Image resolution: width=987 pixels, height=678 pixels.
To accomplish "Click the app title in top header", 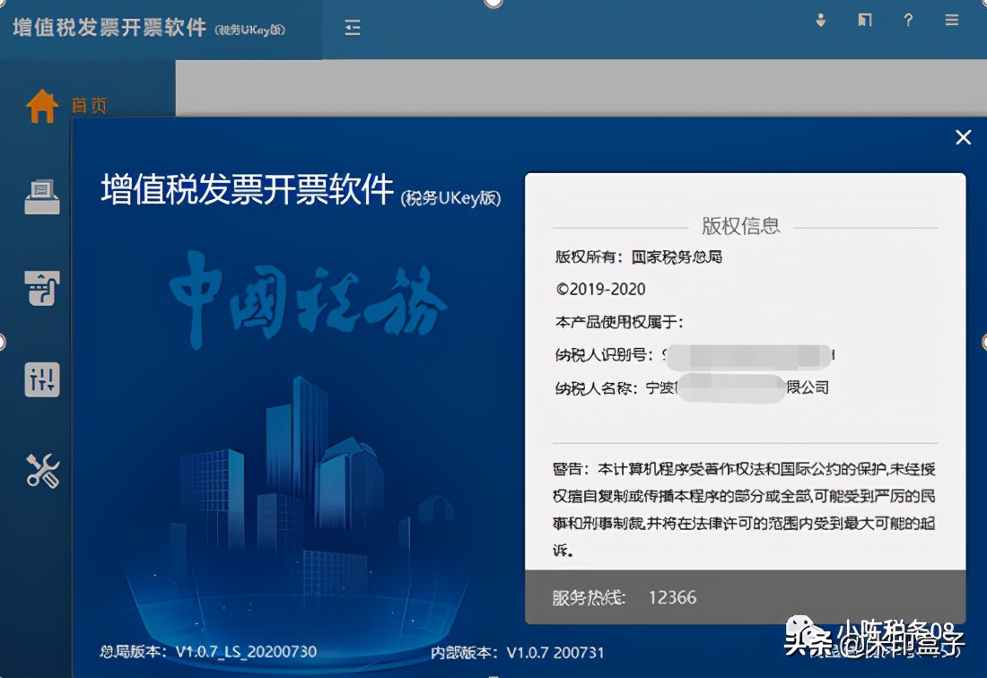I will [x=149, y=29].
